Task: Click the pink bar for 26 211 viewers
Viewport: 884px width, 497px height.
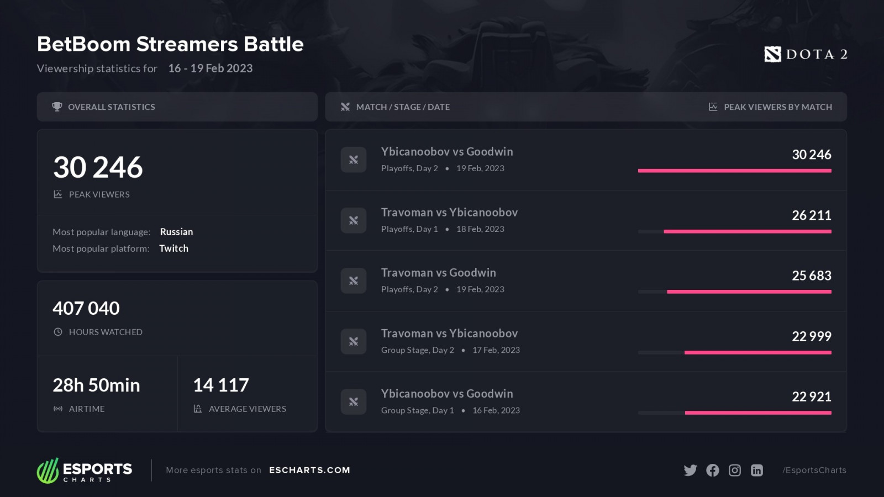Action: [x=747, y=231]
